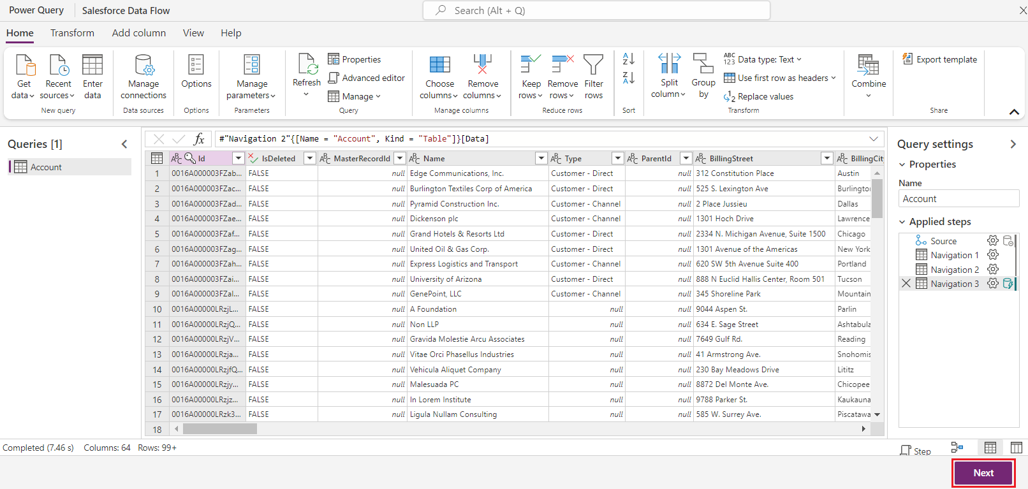Switch to schema view in status bar

1016,448
